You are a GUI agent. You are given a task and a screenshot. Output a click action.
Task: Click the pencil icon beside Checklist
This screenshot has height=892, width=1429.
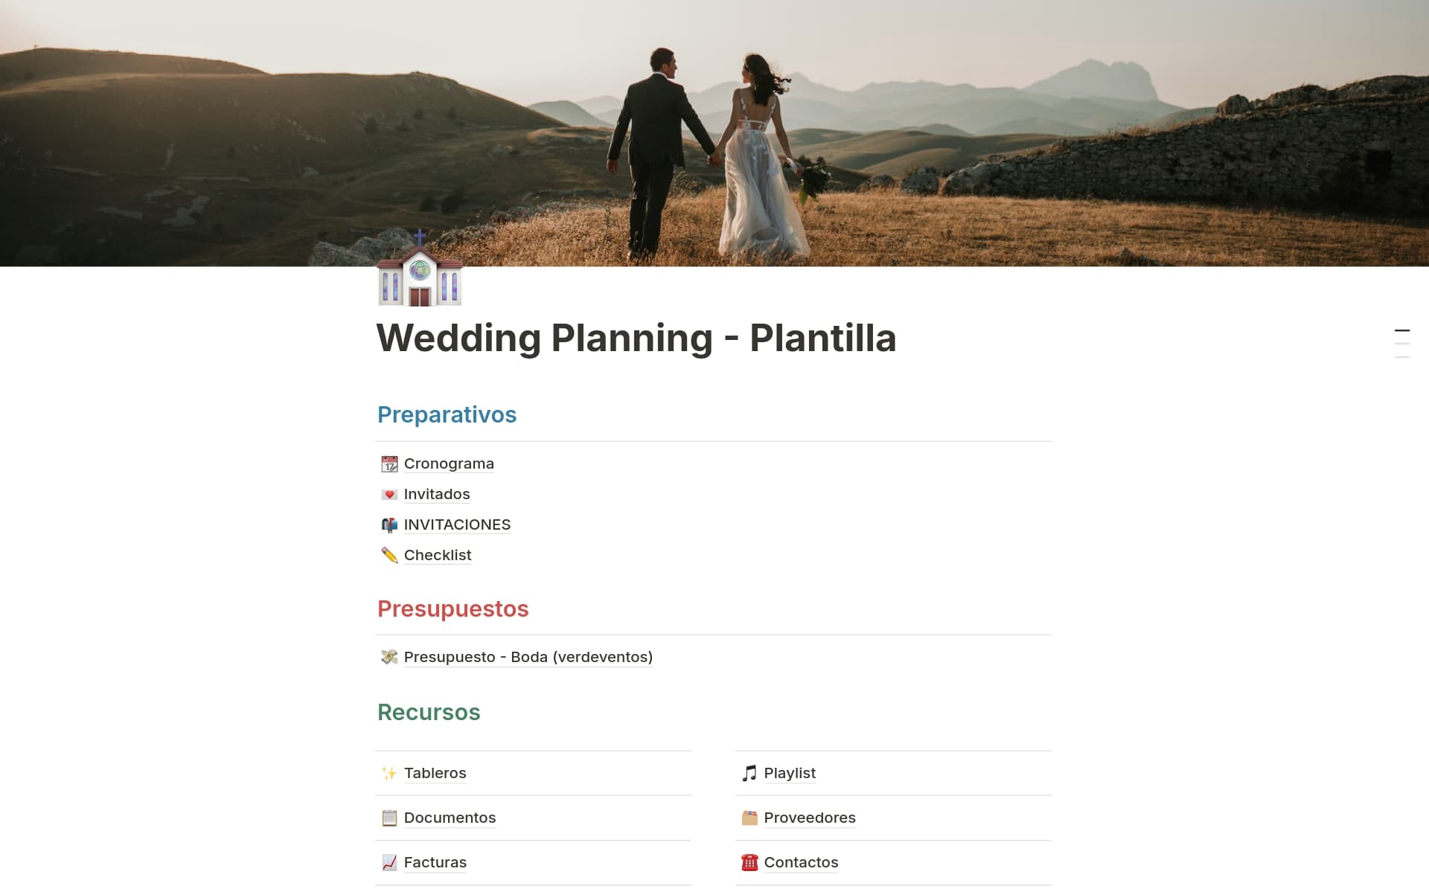pos(389,556)
